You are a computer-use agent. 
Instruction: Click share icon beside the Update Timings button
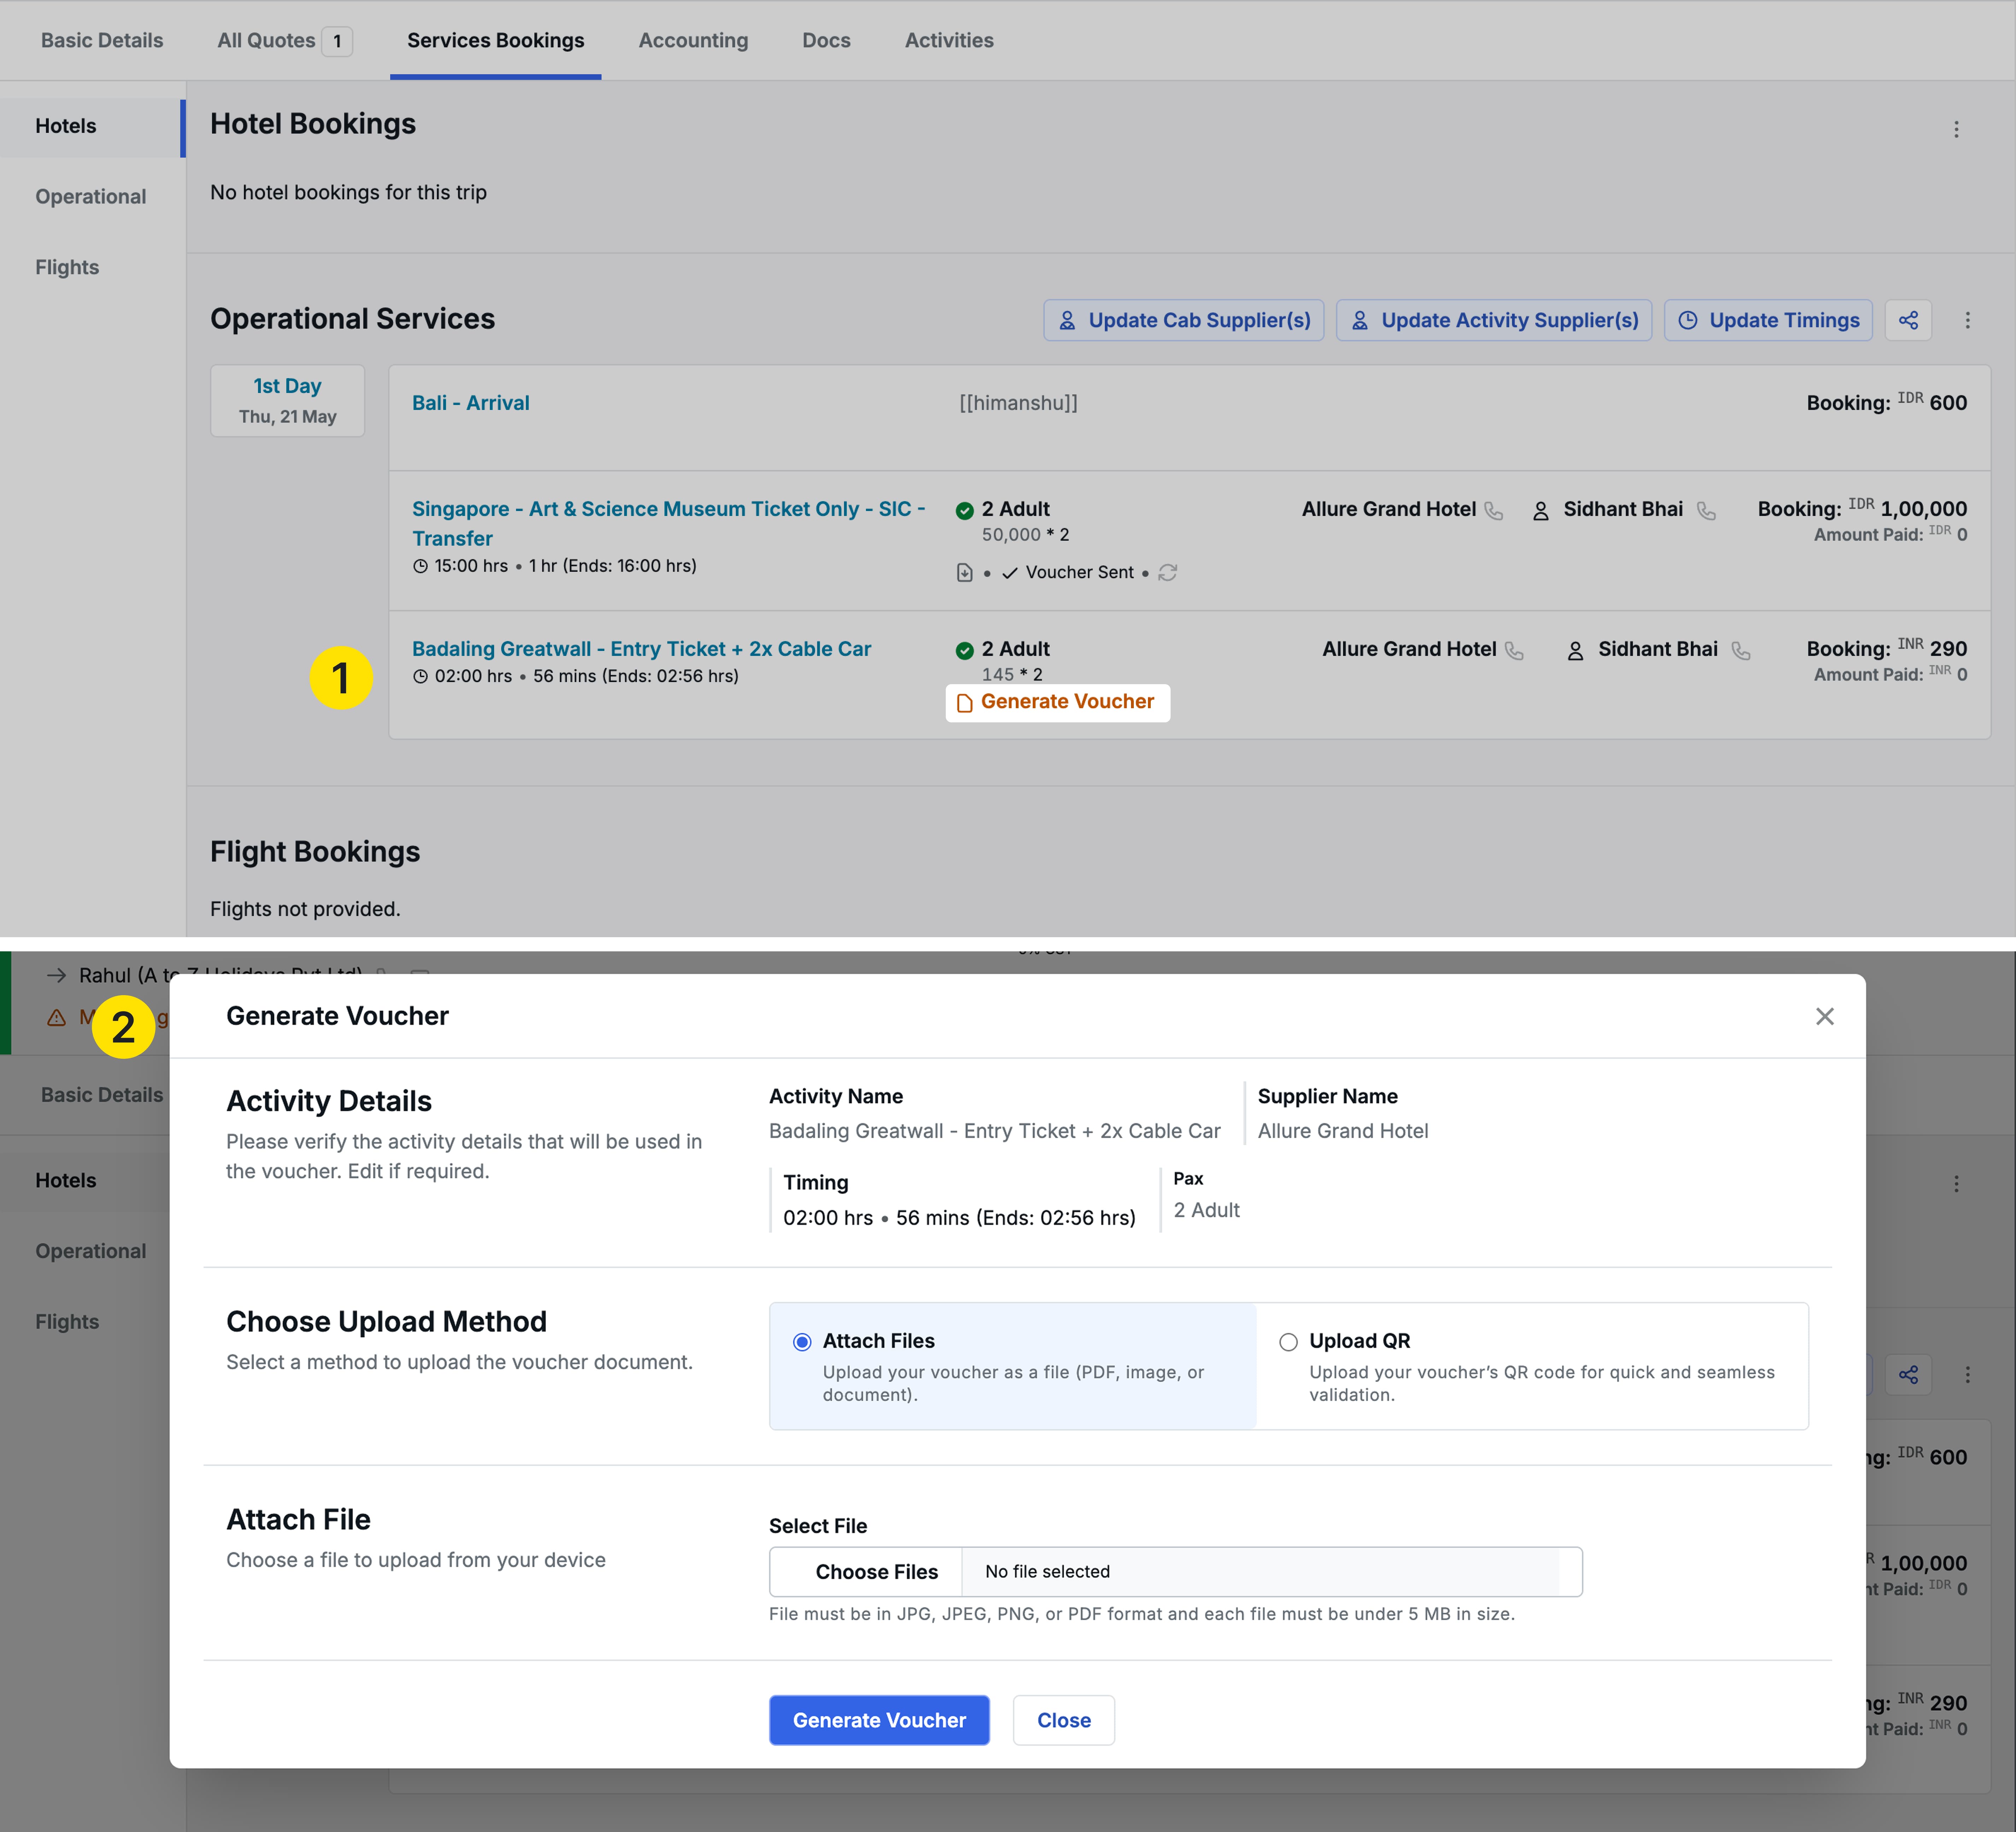1908,320
